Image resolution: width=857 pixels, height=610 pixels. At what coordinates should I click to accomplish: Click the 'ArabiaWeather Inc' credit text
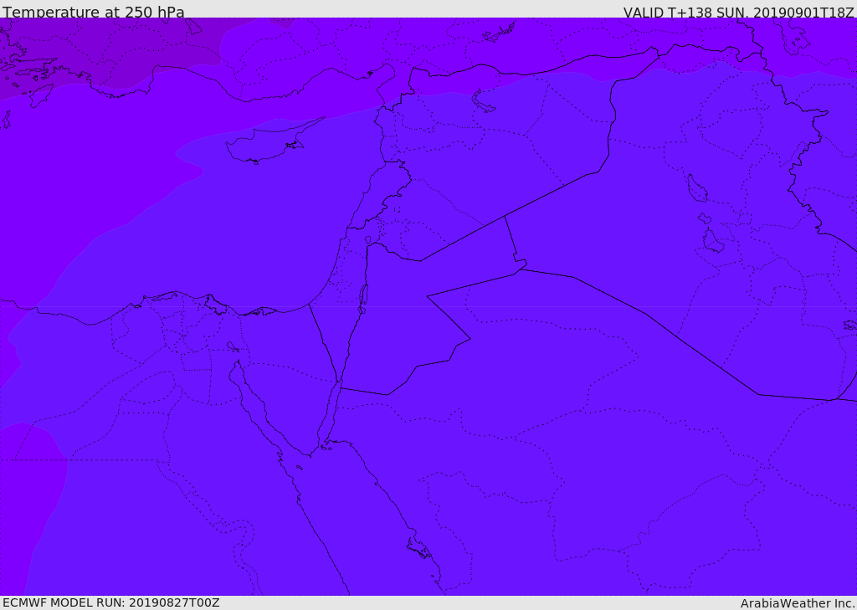798,603
